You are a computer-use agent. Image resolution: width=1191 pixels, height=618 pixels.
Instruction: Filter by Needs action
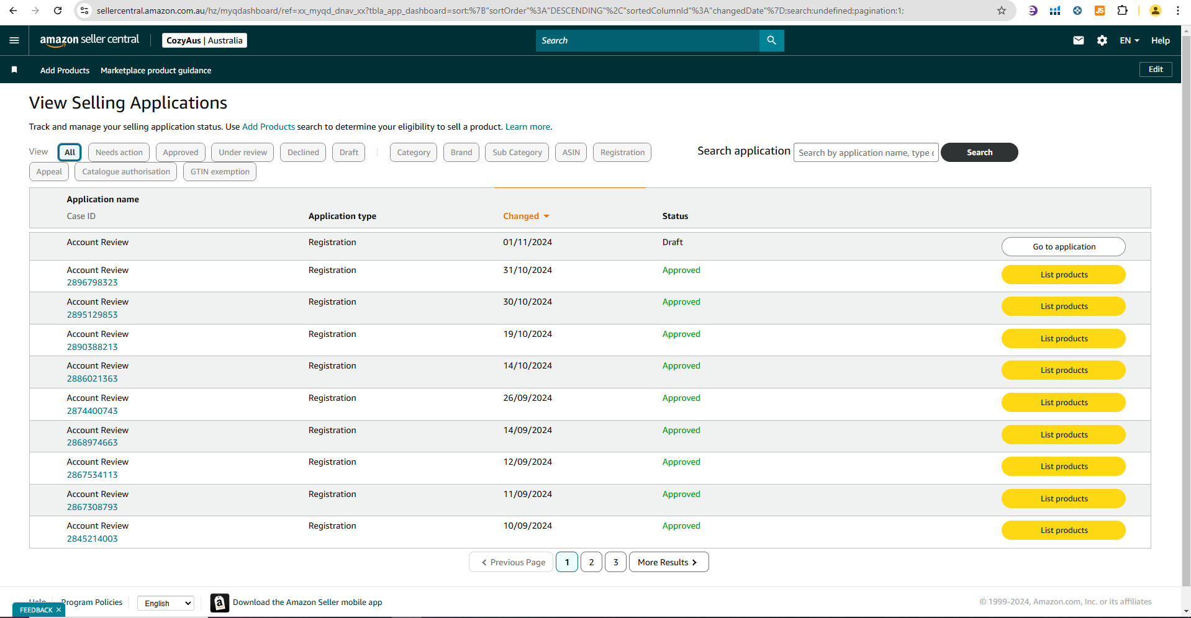[x=119, y=152]
